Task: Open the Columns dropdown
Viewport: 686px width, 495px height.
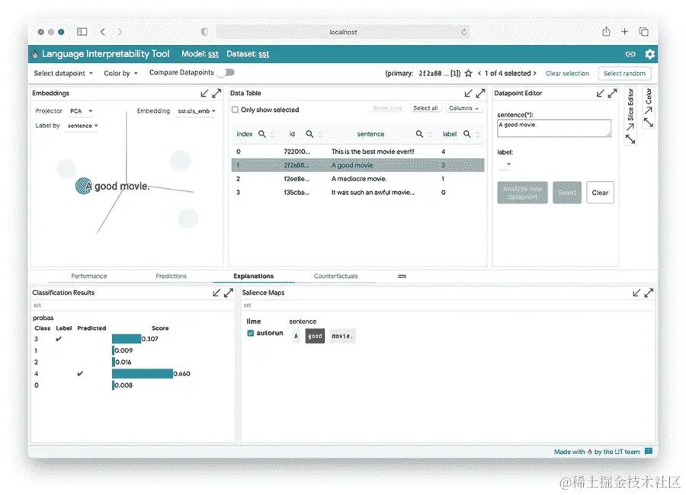Action: 463,108
